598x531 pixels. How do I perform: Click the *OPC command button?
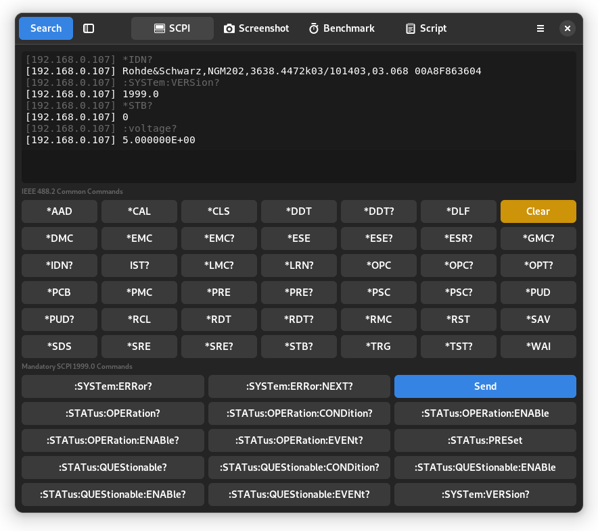coord(379,265)
